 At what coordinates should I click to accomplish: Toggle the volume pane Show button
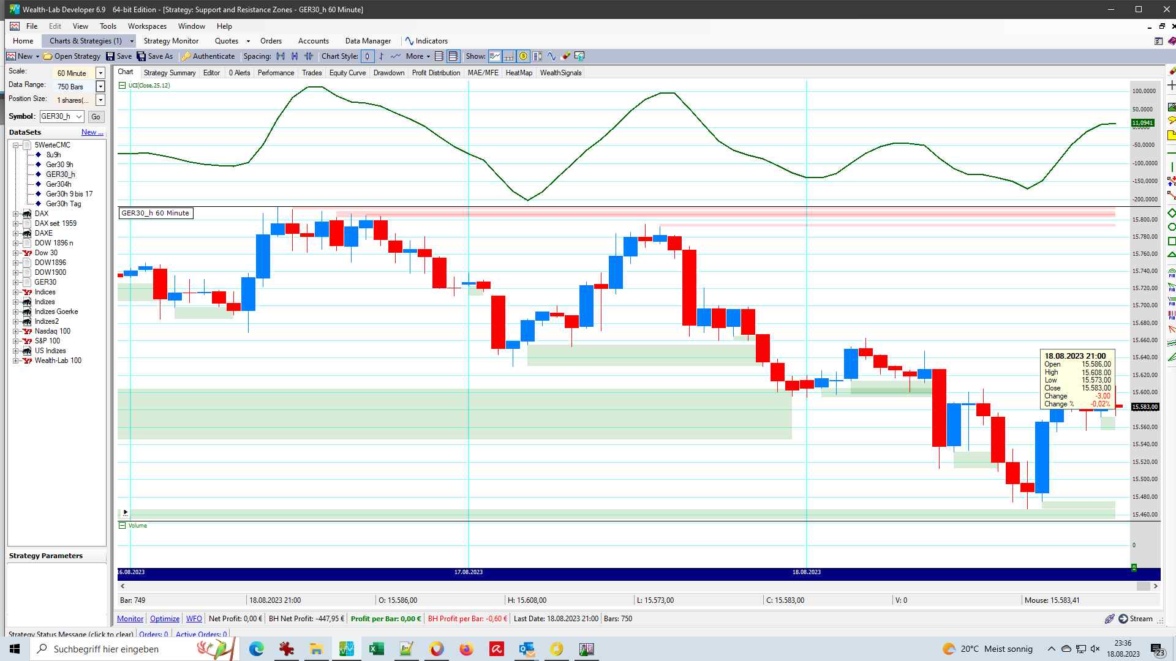[x=509, y=56]
